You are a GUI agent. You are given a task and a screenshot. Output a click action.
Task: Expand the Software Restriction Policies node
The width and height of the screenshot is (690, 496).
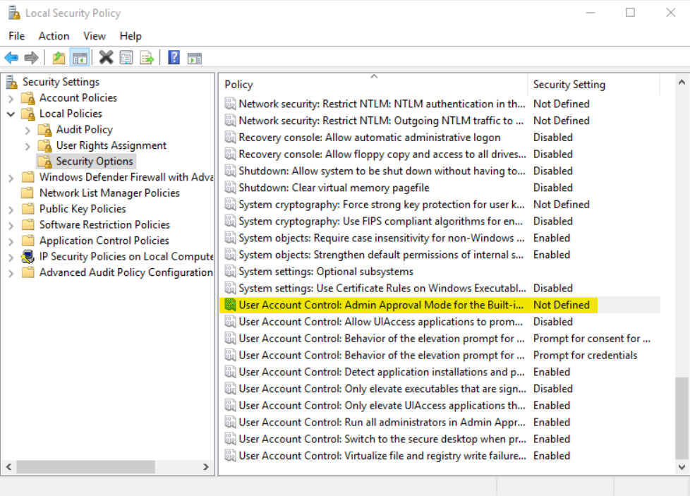coord(11,225)
